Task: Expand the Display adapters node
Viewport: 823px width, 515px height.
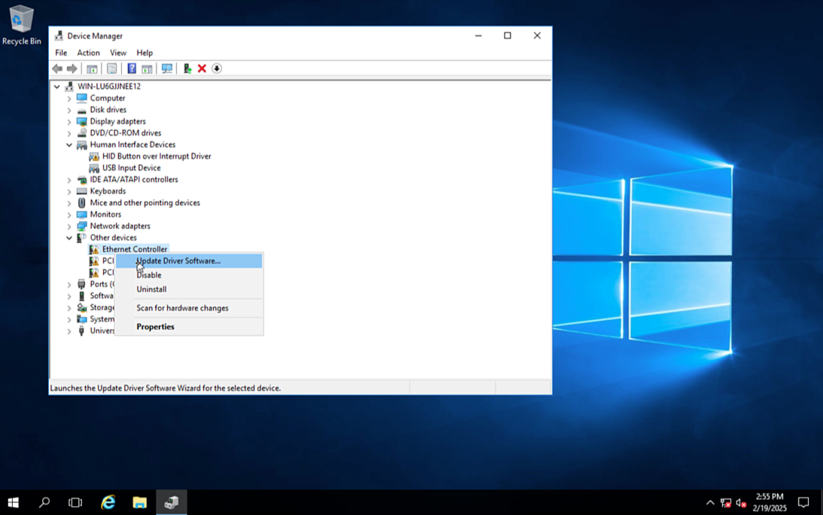Action: pyautogui.click(x=69, y=122)
